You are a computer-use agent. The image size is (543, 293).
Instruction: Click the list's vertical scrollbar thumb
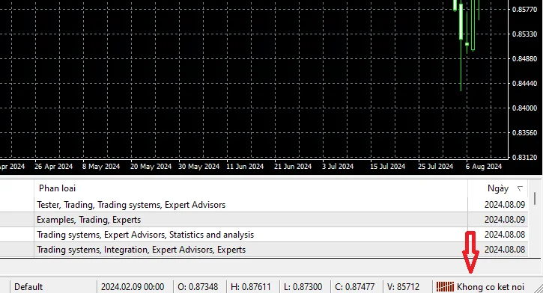(535, 198)
